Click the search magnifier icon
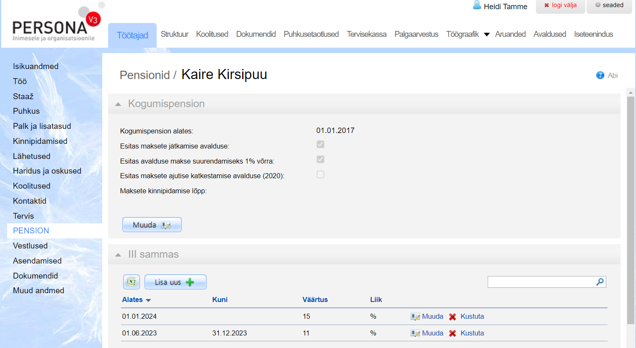 [600, 282]
